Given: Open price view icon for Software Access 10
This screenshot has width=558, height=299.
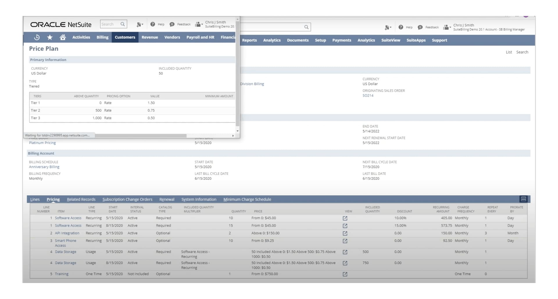Looking at the screenshot, I should click(345, 218).
